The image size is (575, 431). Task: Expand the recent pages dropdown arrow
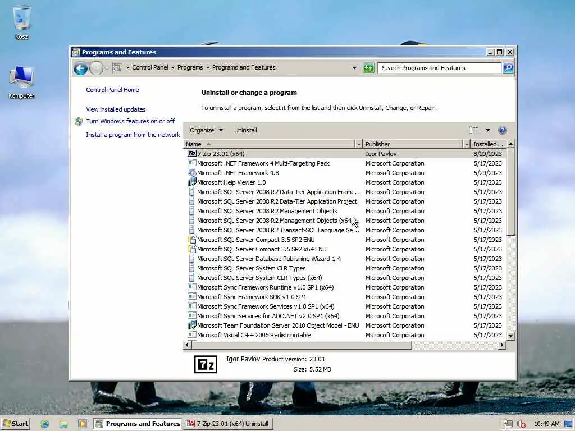(107, 68)
